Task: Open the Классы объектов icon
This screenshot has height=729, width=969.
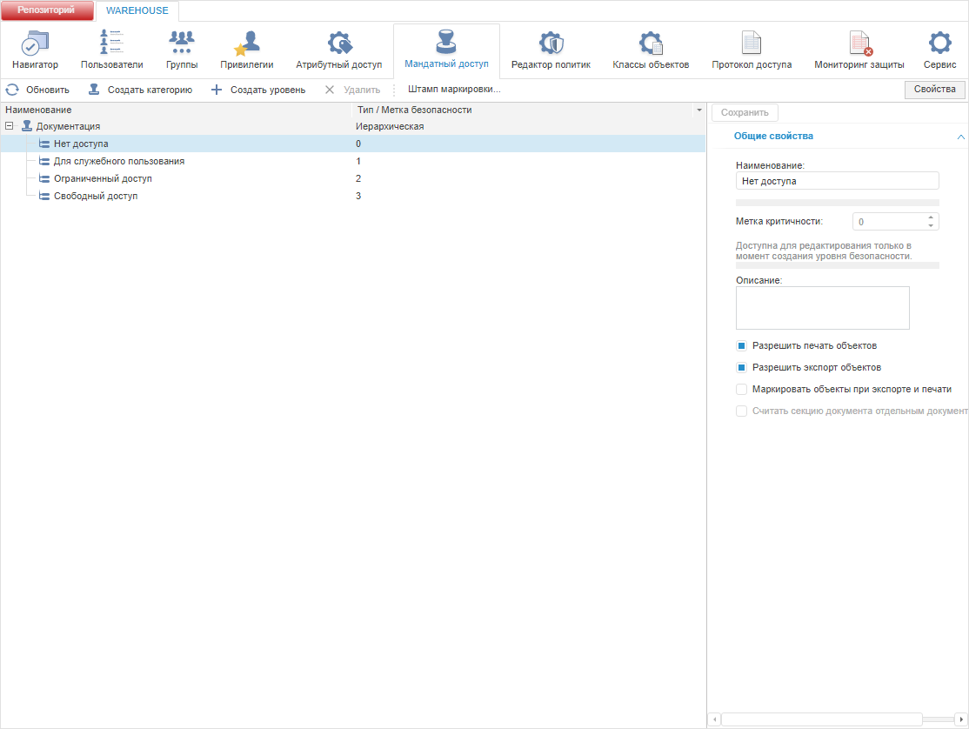Action: (651, 43)
